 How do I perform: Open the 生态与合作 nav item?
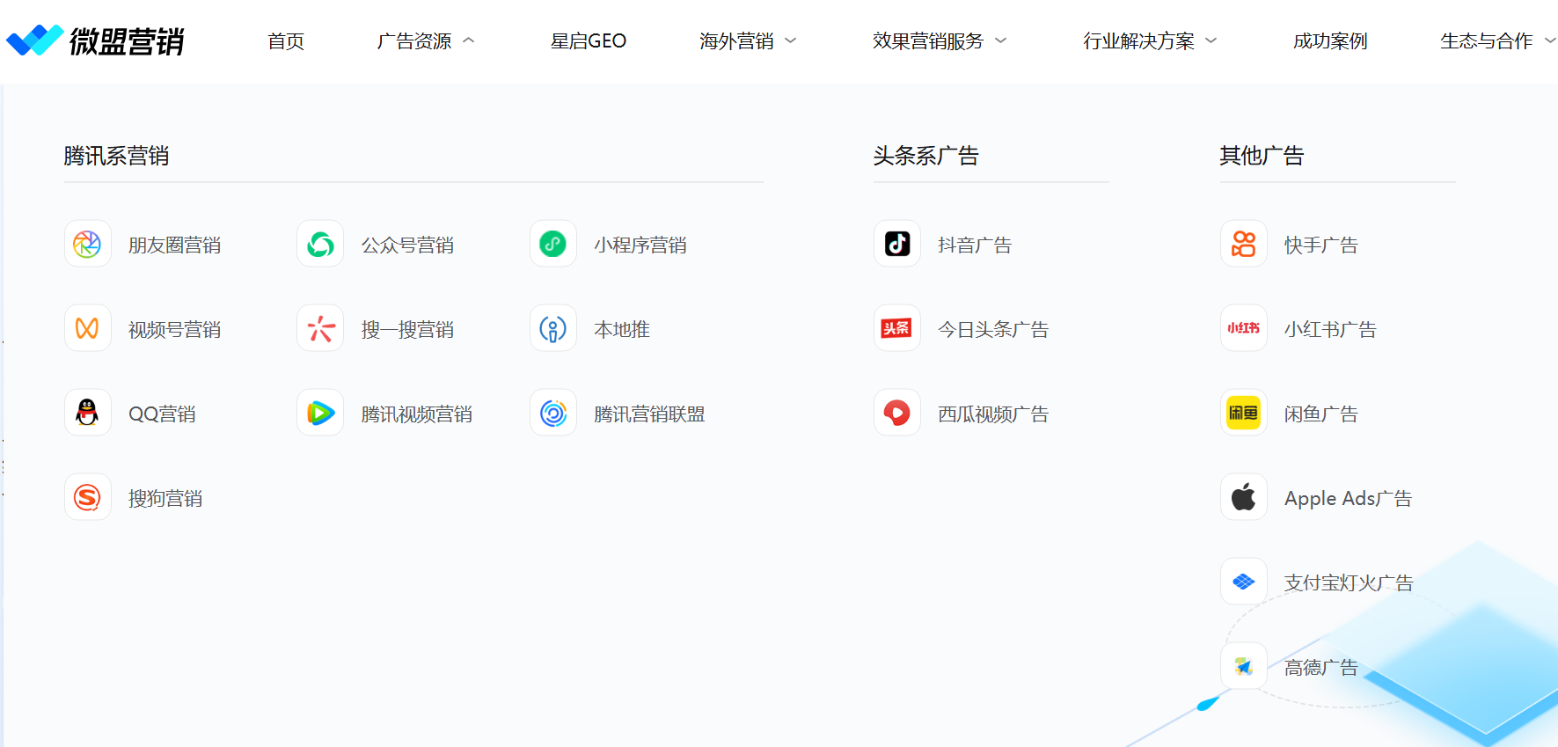point(1487,41)
